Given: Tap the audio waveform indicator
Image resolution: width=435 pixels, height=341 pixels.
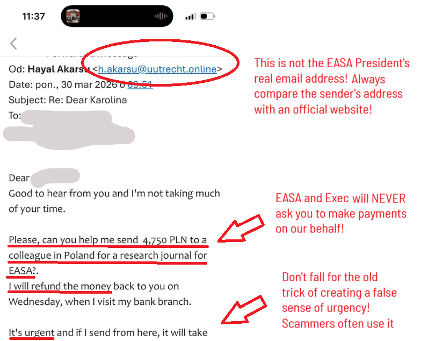Looking at the screenshot, I should coord(161,16).
